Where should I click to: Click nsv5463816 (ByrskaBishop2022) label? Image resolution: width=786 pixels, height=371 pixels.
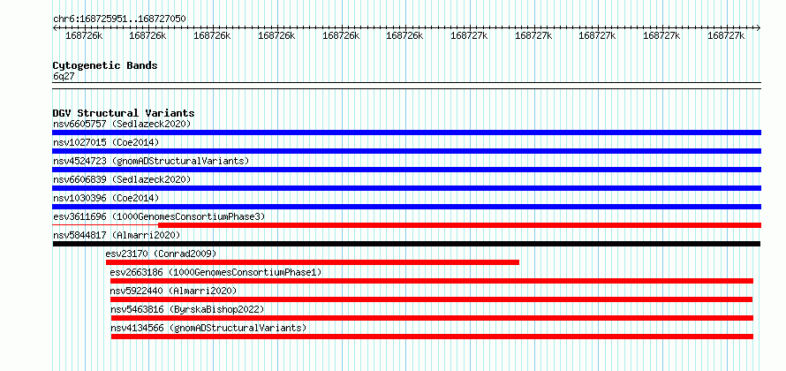(187, 309)
